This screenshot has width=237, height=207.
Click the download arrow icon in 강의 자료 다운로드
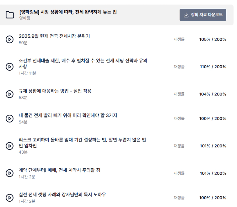[186, 15]
